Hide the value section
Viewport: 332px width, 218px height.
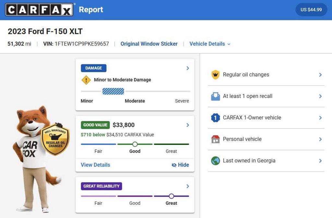[x=180, y=165]
